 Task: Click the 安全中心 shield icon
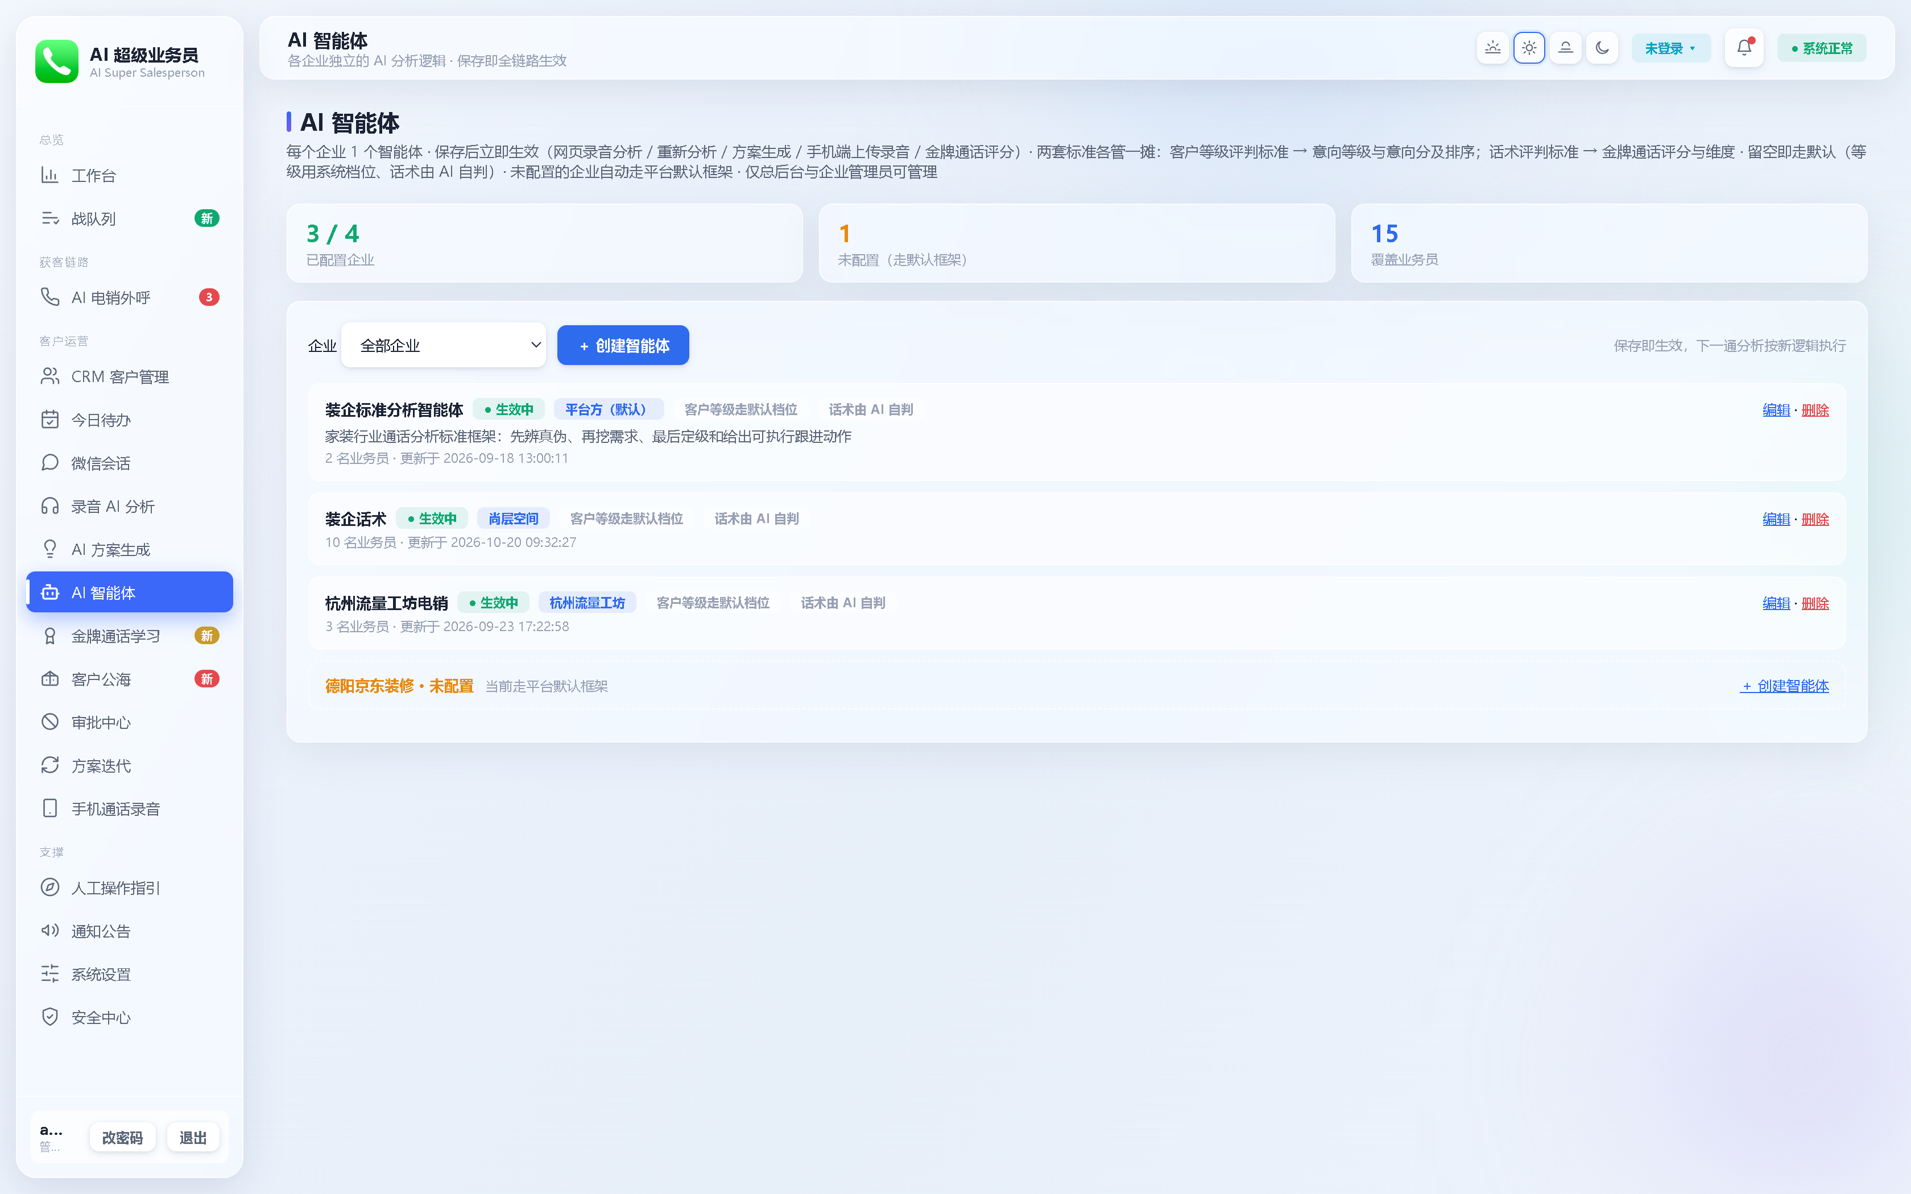coord(49,1017)
